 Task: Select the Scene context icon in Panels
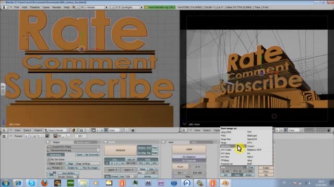tap(47, 136)
